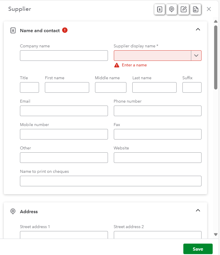Click the 'Supplier display name *' label
Viewport: 220px width, 255px height.
[x=136, y=46]
